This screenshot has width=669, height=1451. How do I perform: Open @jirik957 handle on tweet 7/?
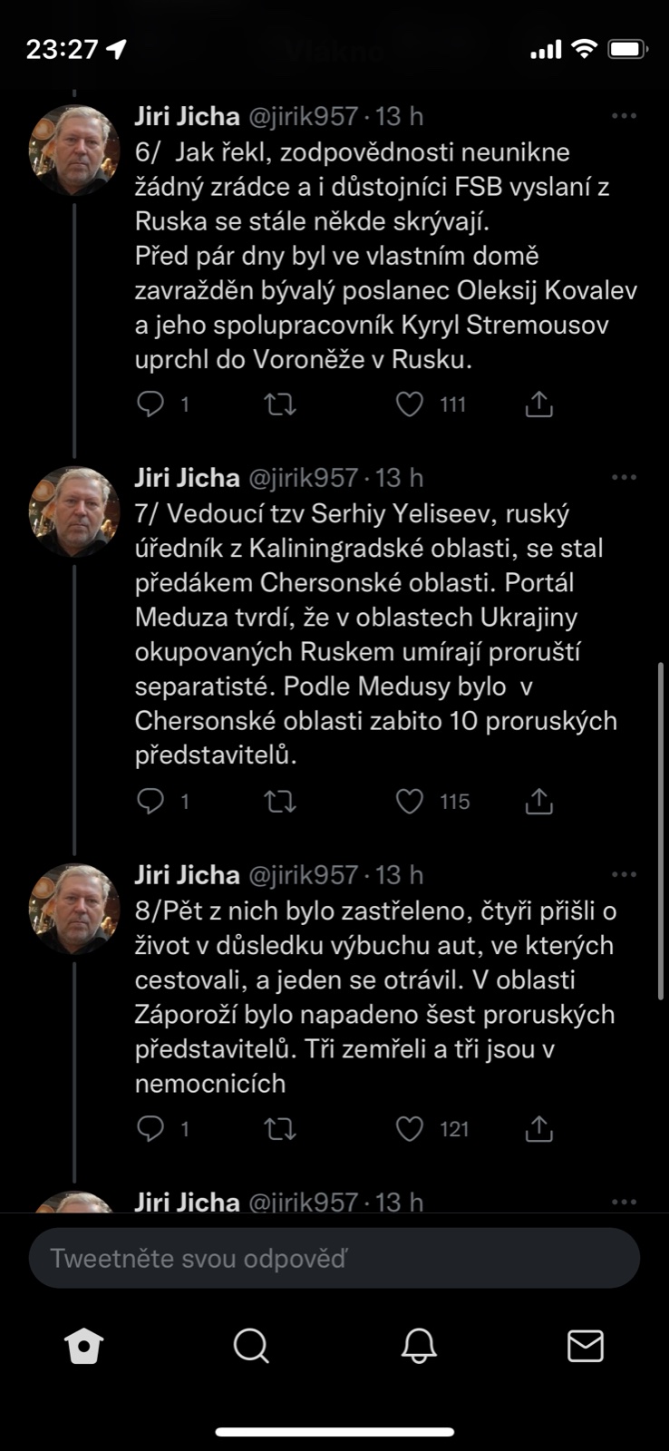(x=304, y=478)
